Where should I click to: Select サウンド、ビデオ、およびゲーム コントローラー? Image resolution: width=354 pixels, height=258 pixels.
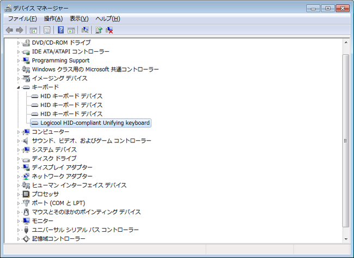[91, 141]
